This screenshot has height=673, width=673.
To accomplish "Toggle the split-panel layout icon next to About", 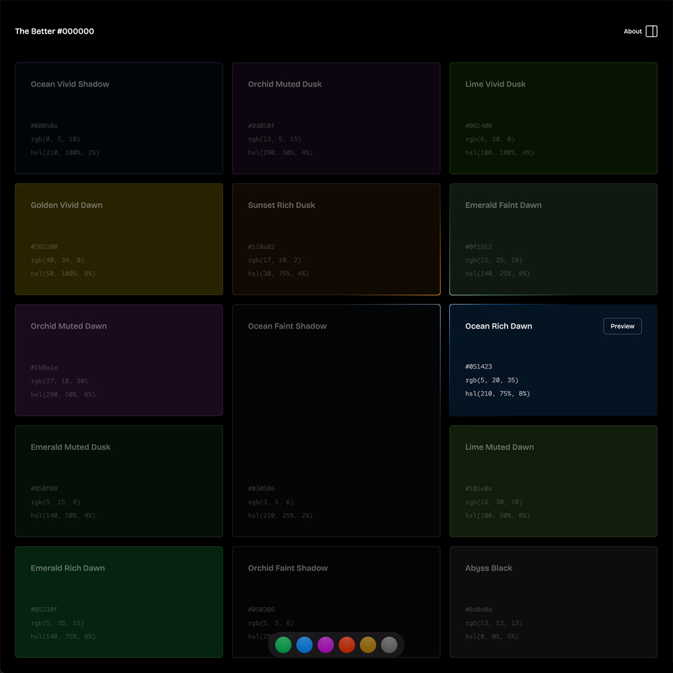I will (652, 31).
